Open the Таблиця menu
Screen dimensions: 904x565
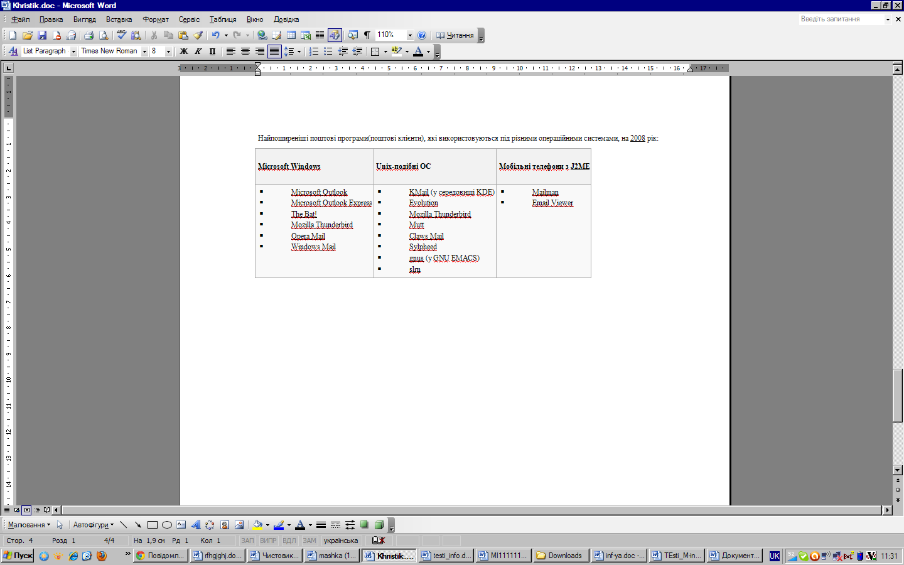click(223, 19)
